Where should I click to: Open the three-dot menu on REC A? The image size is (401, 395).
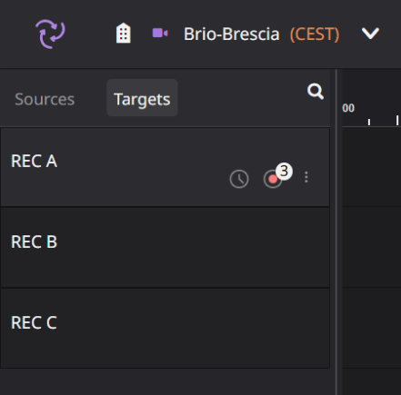coord(306,177)
